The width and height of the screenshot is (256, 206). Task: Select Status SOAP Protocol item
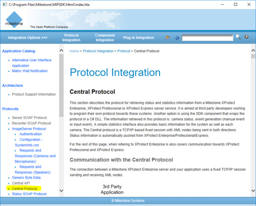tap(29, 194)
